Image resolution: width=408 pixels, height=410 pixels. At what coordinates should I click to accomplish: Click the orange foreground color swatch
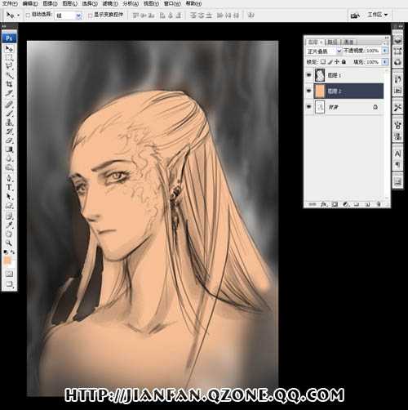click(7, 261)
